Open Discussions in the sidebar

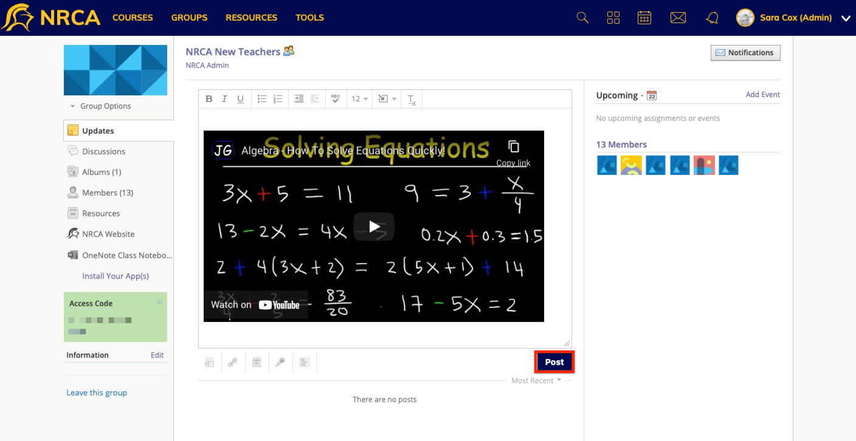[x=103, y=151]
